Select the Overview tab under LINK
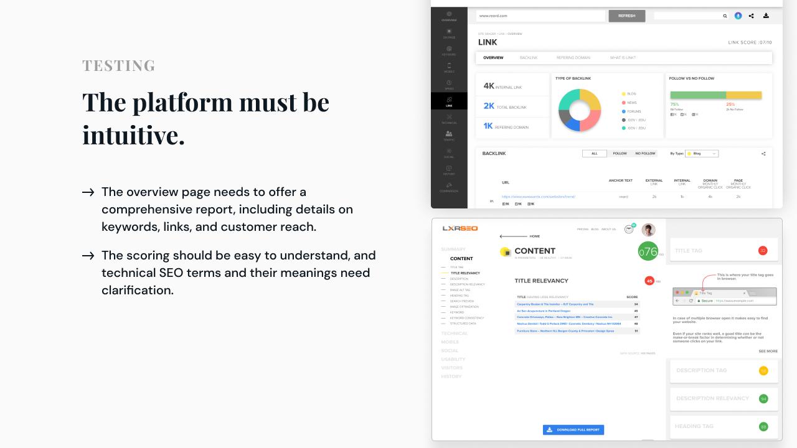 [493, 58]
